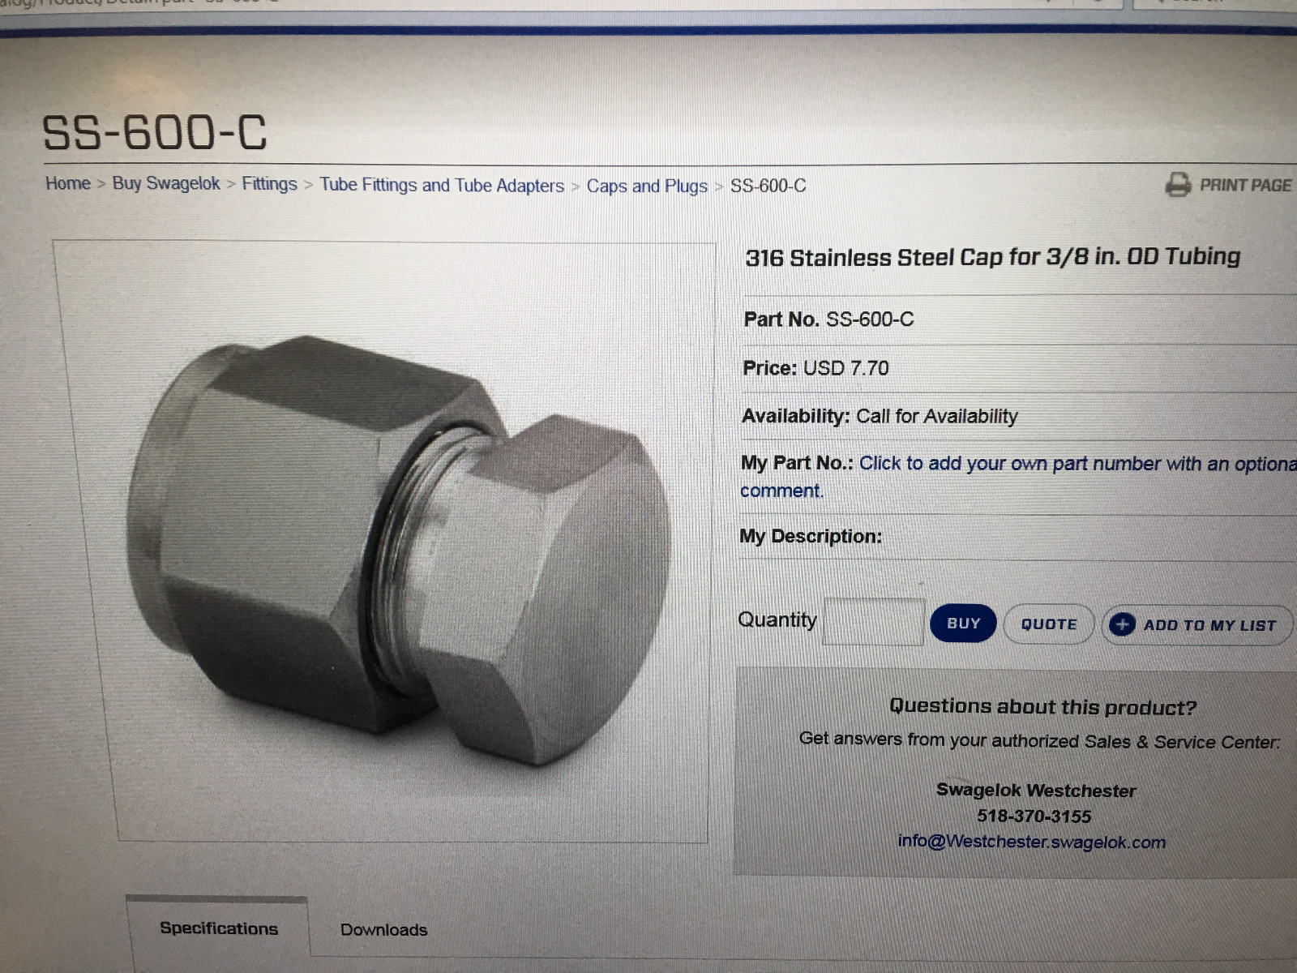Open the Downloads tab
This screenshot has height=973, width=1297.
point(383,929)
